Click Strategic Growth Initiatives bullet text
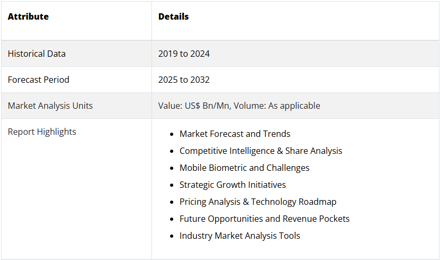Viewport: 440px width, 260px height. (233, 185)
